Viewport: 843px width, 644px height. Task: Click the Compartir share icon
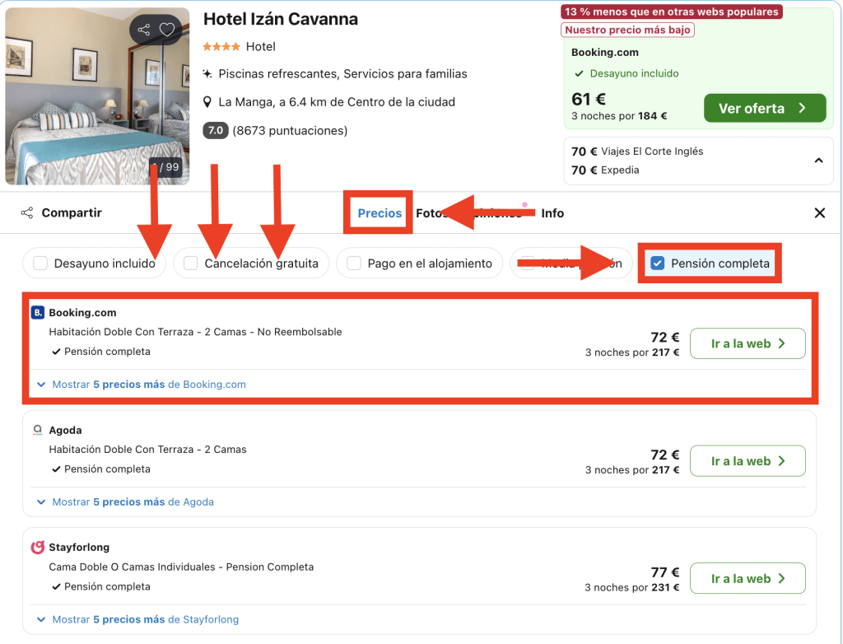click(27, 213)
